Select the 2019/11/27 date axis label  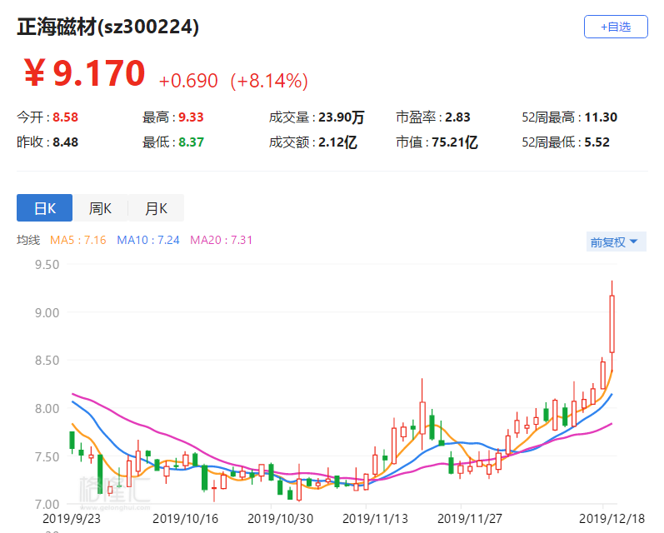coord(470,519)
